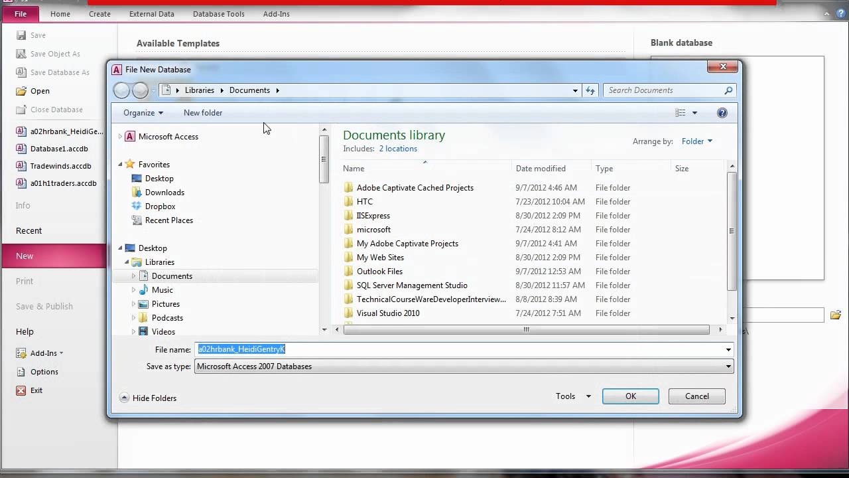Click the Cancel button
The image size is (849, 478).
[696, 396]
